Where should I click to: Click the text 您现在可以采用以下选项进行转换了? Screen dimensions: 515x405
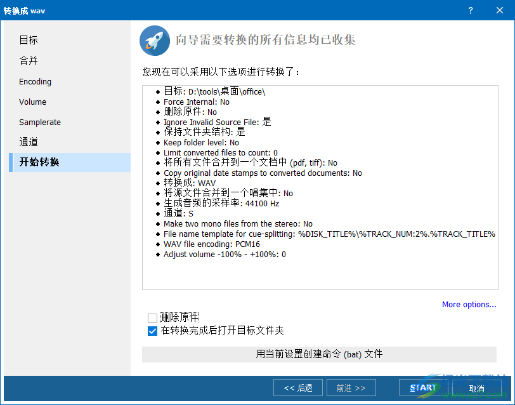pyautogui.click(x=220, y=72)
